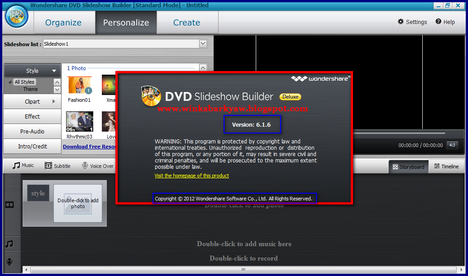The height and width of the screenshot is (276, 468).
Task: Click the Wondershare logo in About dialog
Action: (x=320, y=79)
